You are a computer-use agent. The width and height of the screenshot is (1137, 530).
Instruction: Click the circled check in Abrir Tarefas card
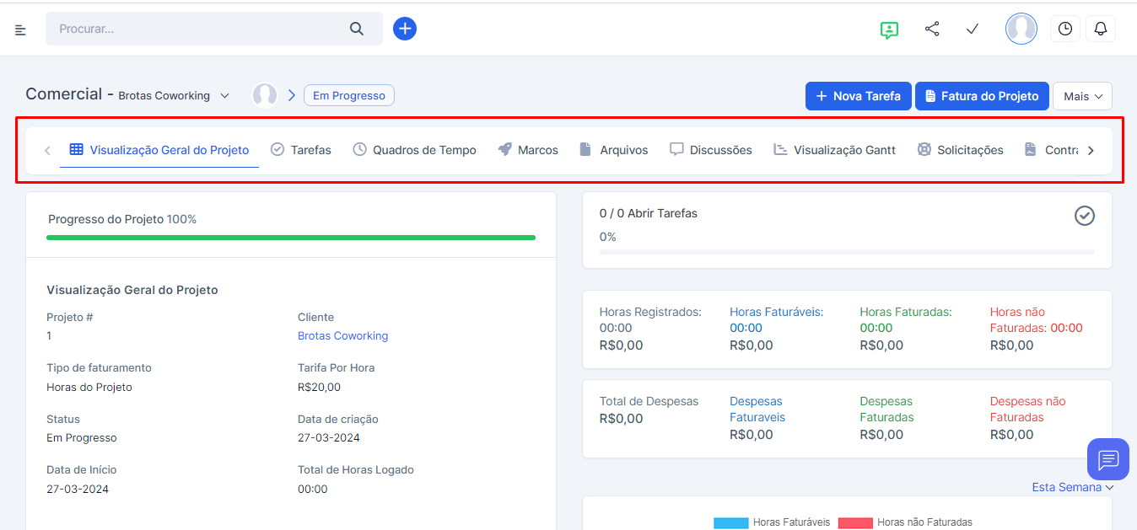[1084, 216]
